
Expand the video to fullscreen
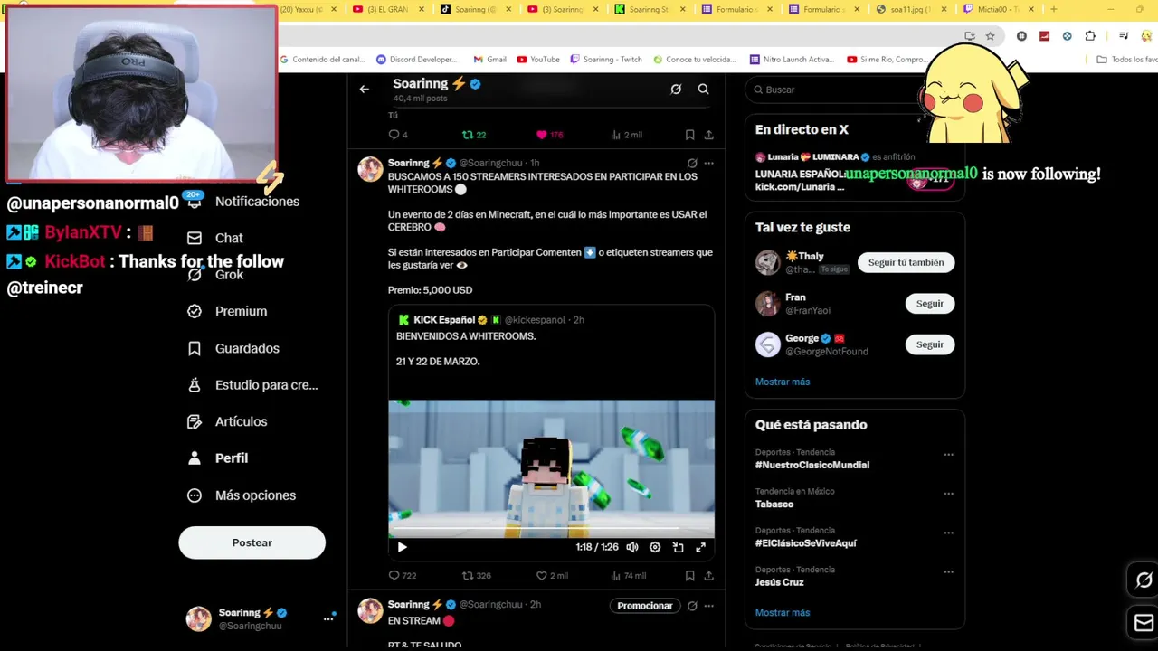coord(700,547)
